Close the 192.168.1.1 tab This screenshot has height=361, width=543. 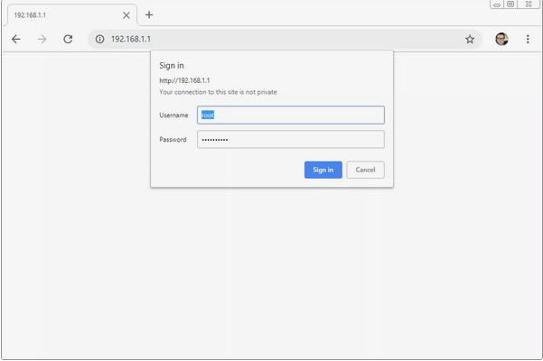coord(126,15)
